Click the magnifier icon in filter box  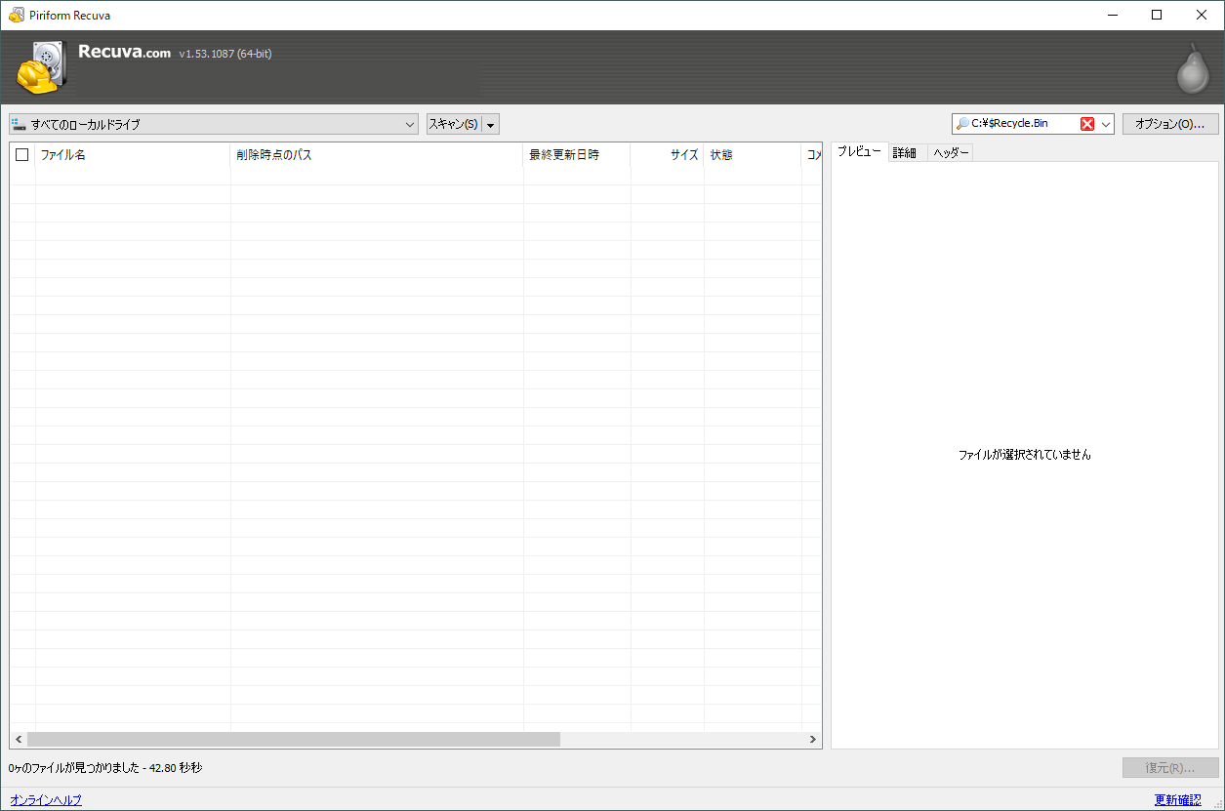962,124
